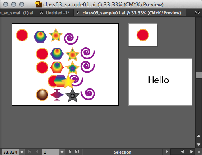Open the status bar options arrow
This screenshot has width=202, height=155.
click(167, 152)
